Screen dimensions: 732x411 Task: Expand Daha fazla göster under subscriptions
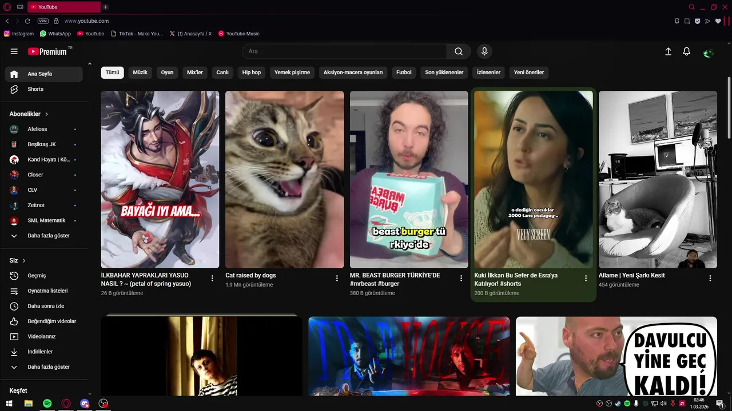(43, 236)
